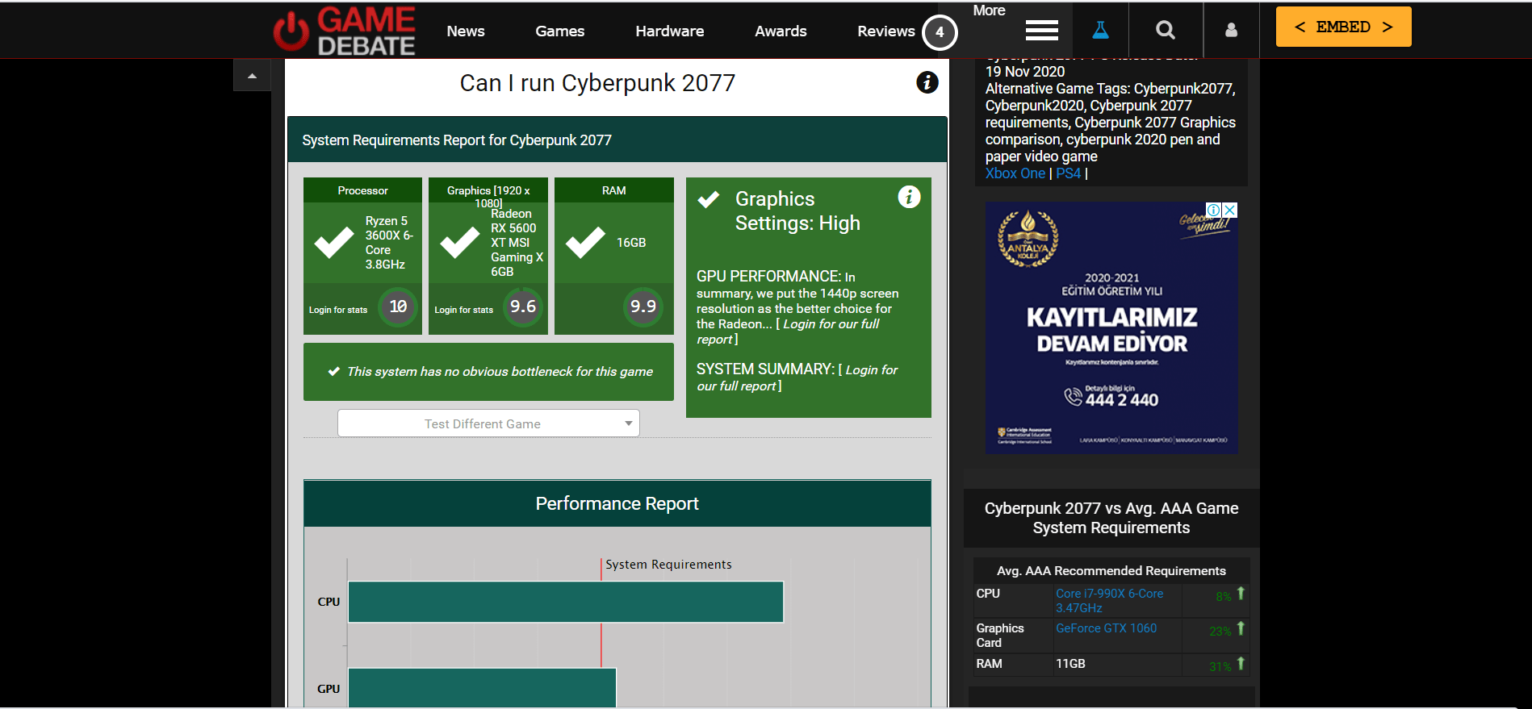Open the user account icon

point(1231,30)
